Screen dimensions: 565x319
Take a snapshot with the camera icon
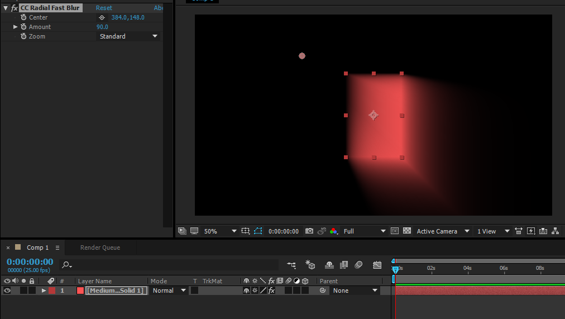coord(309,231)
